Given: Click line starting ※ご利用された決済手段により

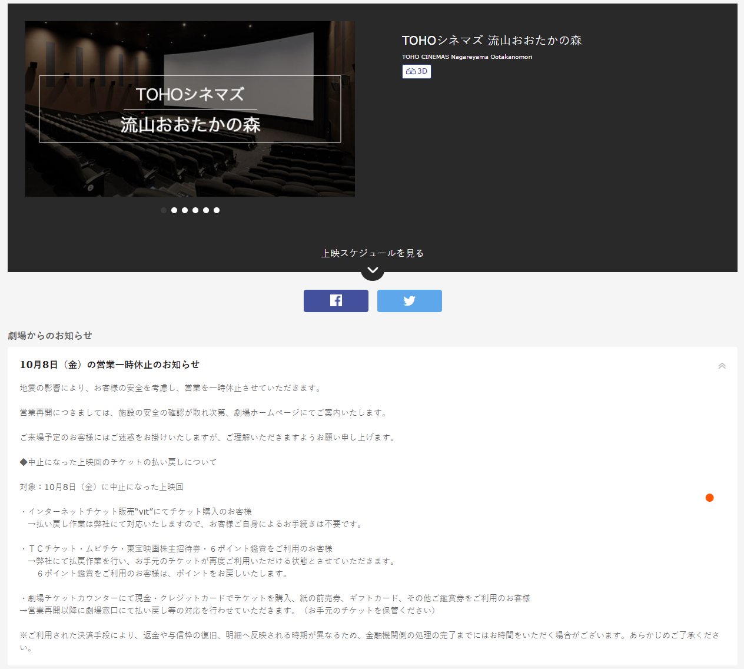Looking at the screenshot, I should click(370, 641).
